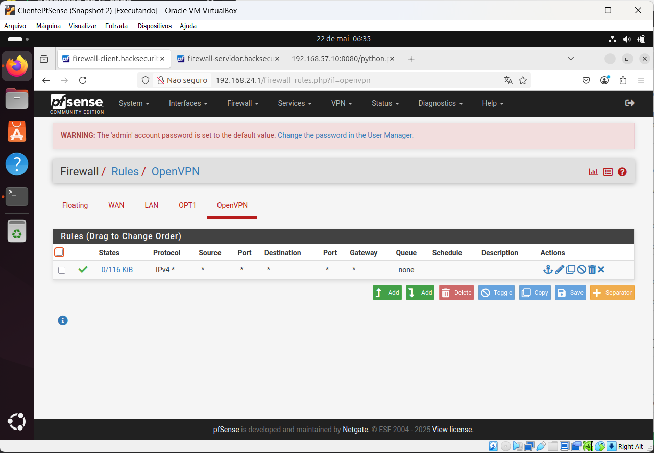The image size is (654, 453).
Task: Expand the Services dropdown menu
Action: (295, 103)
